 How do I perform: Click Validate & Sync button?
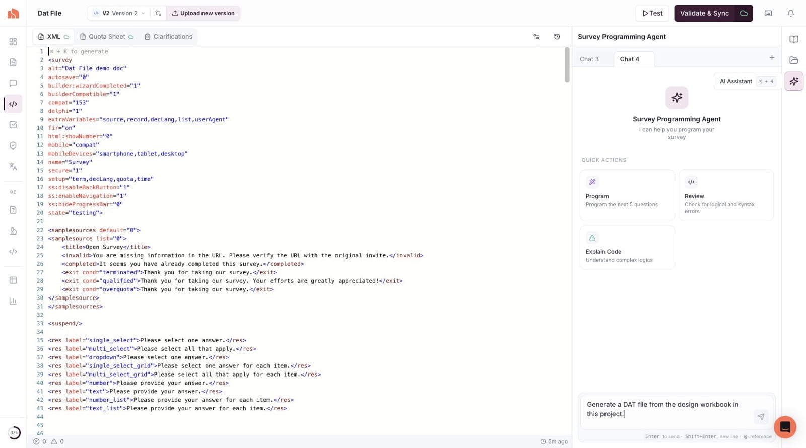(x=704, y=13)
